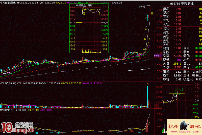This screenshot has width=202, height=135.
Task: Click the 收益(一) value 0.12
Action: click(199, 79)
